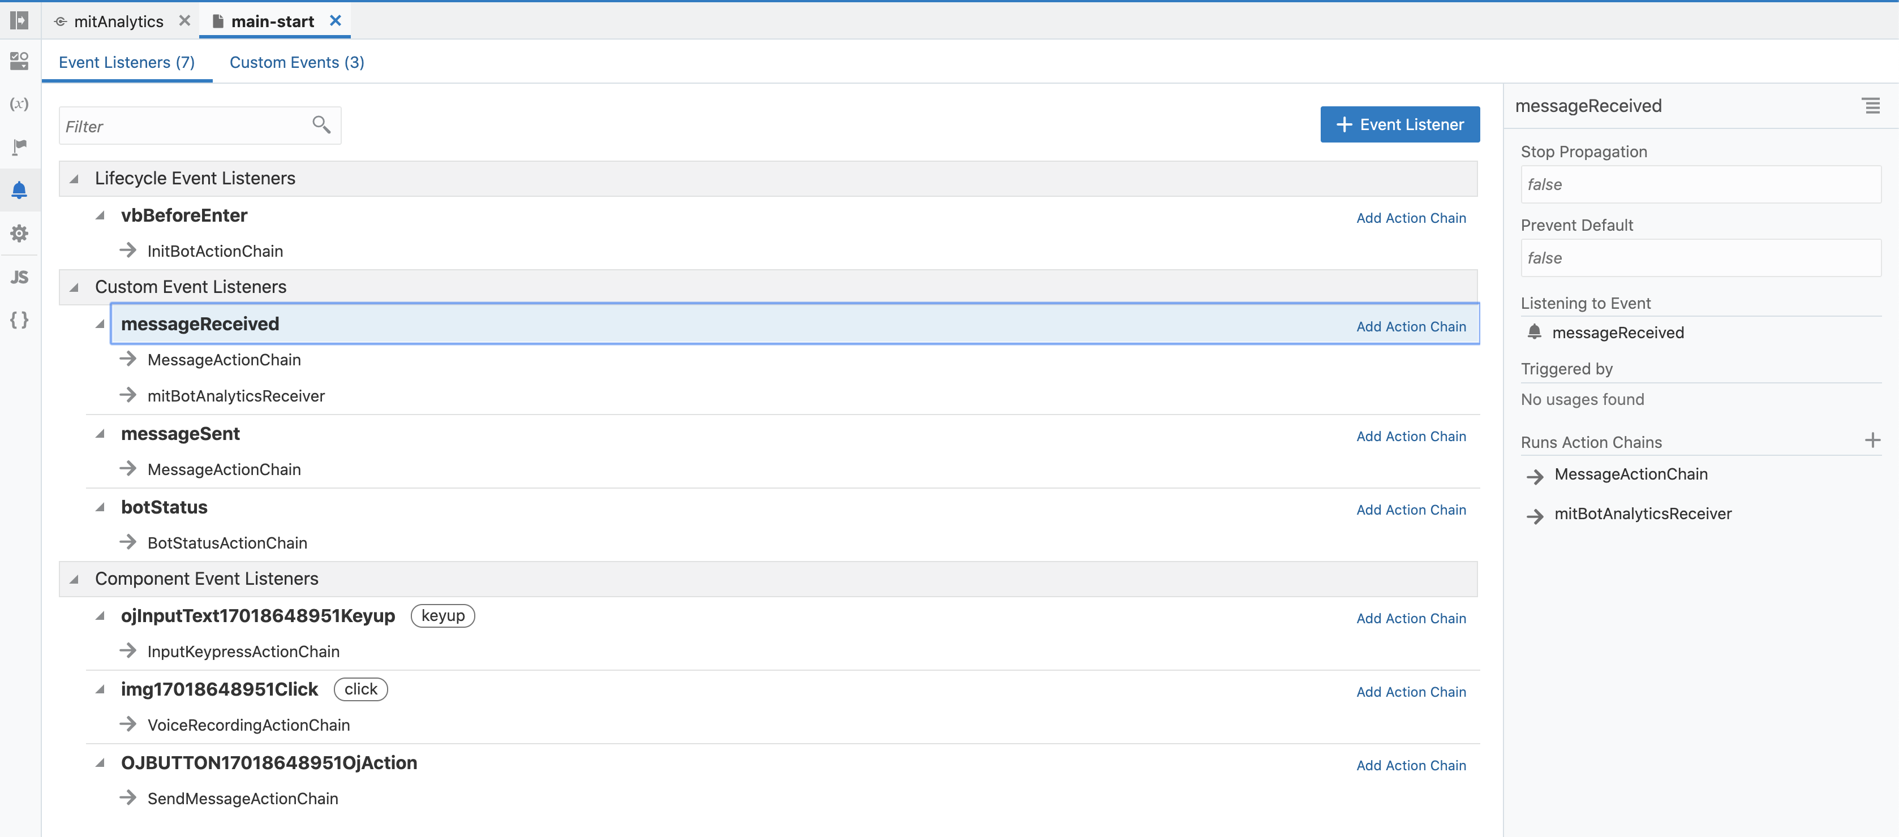Open the Variables (x) sidebar icon

[x=19, y=104]
